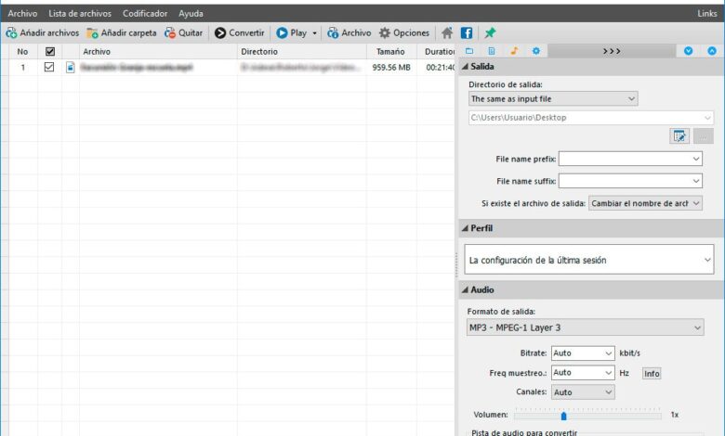Open the Archivo menu in the menu bar
This screenshot has width=725, height=436.
coord(22,13)
